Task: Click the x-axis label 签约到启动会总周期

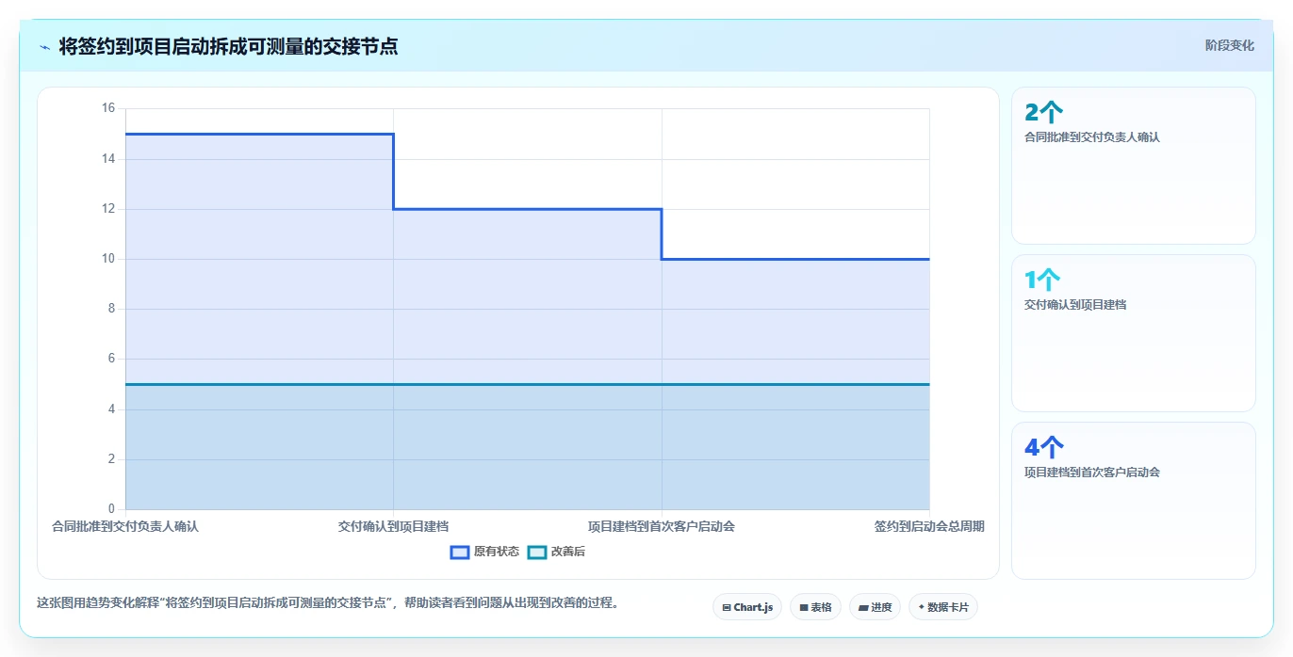Action: coord(929,526)
